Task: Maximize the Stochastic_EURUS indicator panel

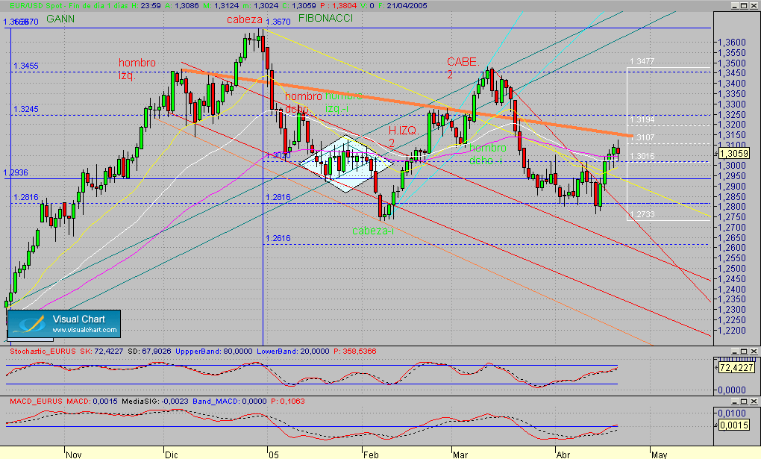Action: [744, 352]
